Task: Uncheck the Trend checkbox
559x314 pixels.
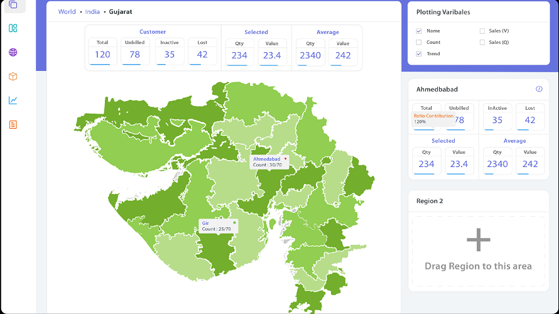Action: (x=419, y=54)
